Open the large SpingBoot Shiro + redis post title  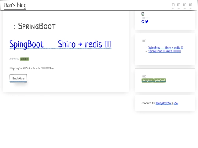click(60, 44)
